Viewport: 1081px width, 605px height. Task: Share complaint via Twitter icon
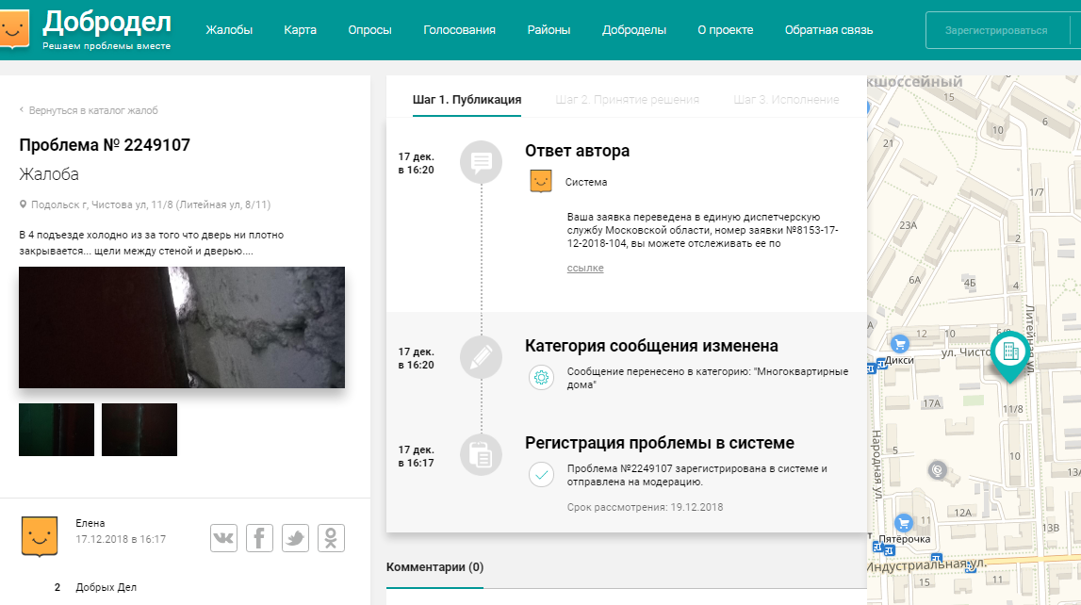295,538
